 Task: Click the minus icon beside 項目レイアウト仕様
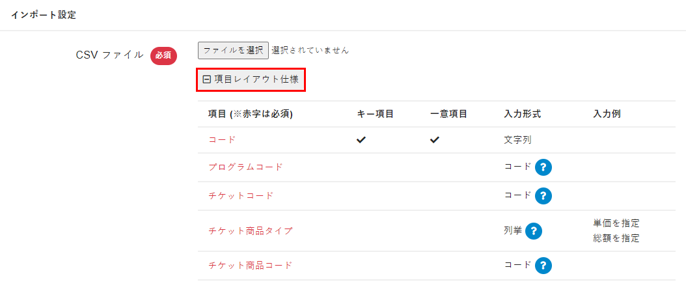pos(207,79)
